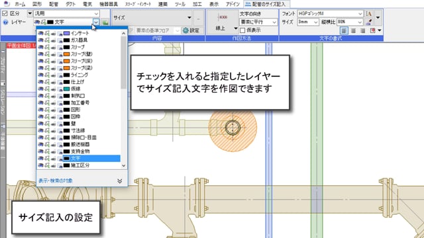
Task: Enable the 仮表示 checkbox
Action: 242,30
